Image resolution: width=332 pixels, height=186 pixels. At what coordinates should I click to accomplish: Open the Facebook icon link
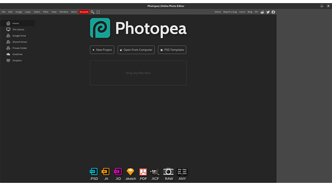273,12
